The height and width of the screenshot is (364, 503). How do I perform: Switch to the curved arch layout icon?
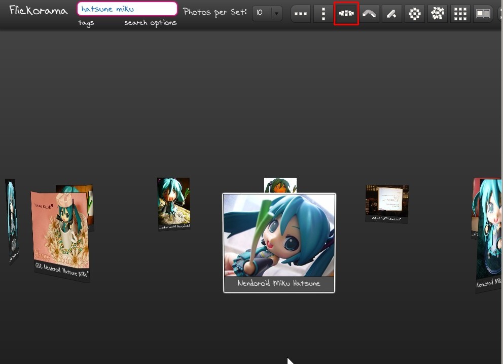(x=369, y=14)
